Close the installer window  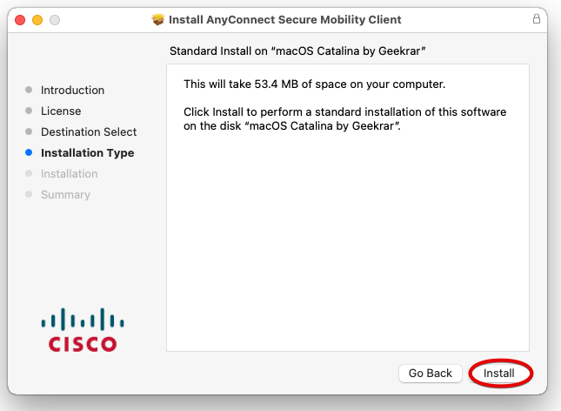(x=20, y=19)
